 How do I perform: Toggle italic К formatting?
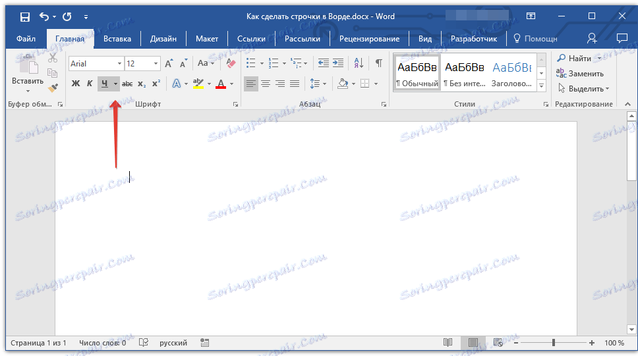pyautogui.click(x=90, y=84)
